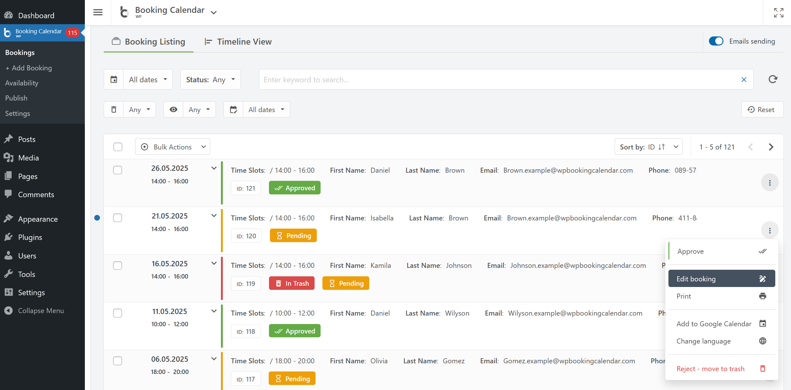
Task: Select checkbox for booking 21.05.2025
Action: pyautogui.click(x=118, y=218)
